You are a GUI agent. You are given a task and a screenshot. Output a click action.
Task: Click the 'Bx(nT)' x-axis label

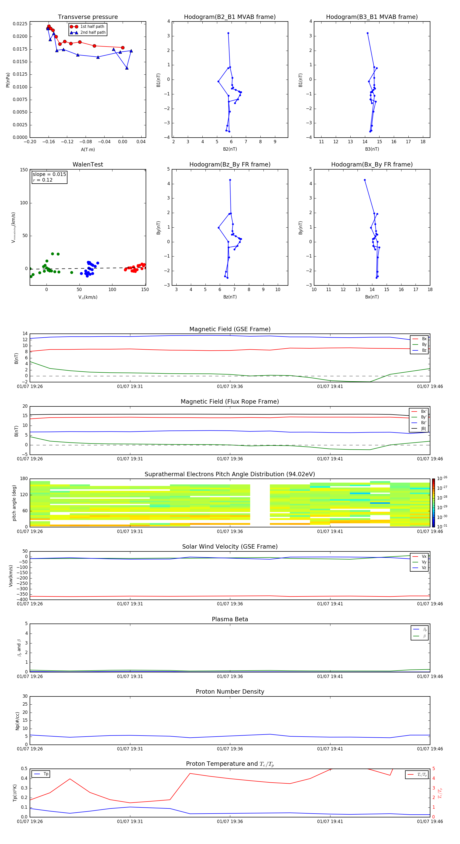372,297
